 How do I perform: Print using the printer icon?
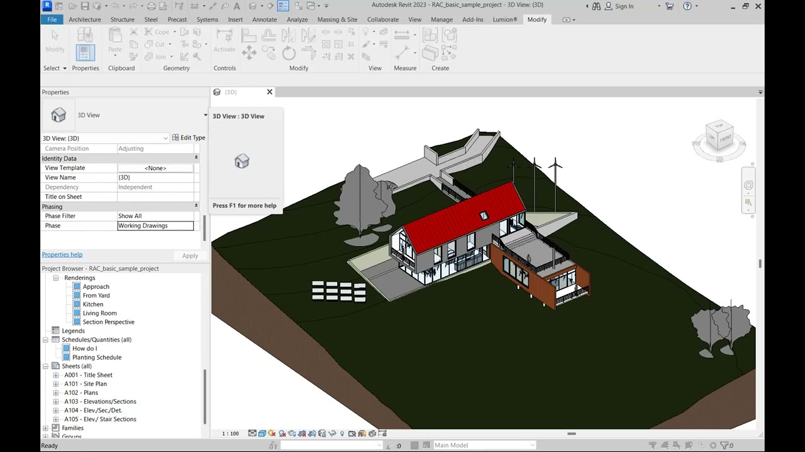151,6
